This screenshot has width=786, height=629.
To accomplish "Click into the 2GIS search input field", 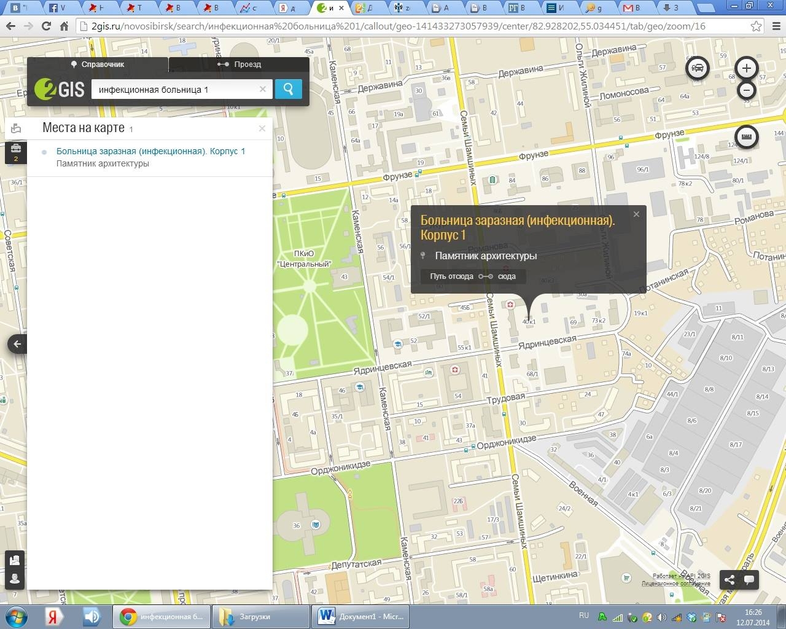I will pos(175,90).
